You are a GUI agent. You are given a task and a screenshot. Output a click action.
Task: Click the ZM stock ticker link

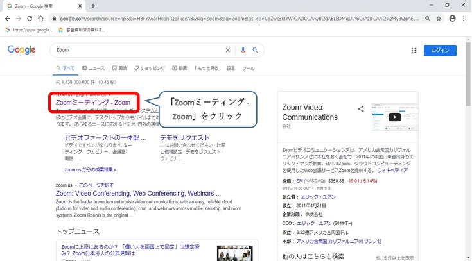299,181
